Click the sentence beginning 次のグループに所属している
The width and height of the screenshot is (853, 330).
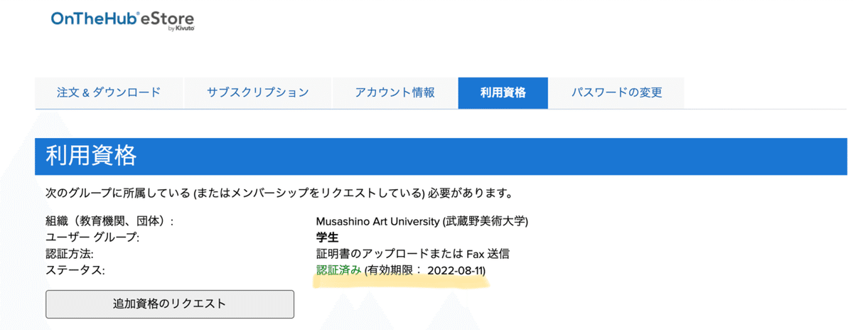click(x=279, y=193)
